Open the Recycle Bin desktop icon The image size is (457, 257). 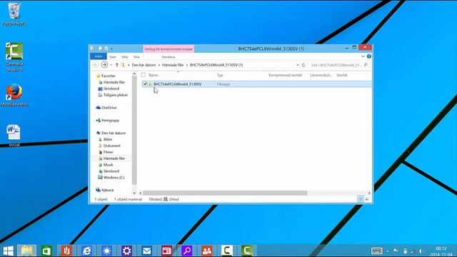[x=14, y=14]
